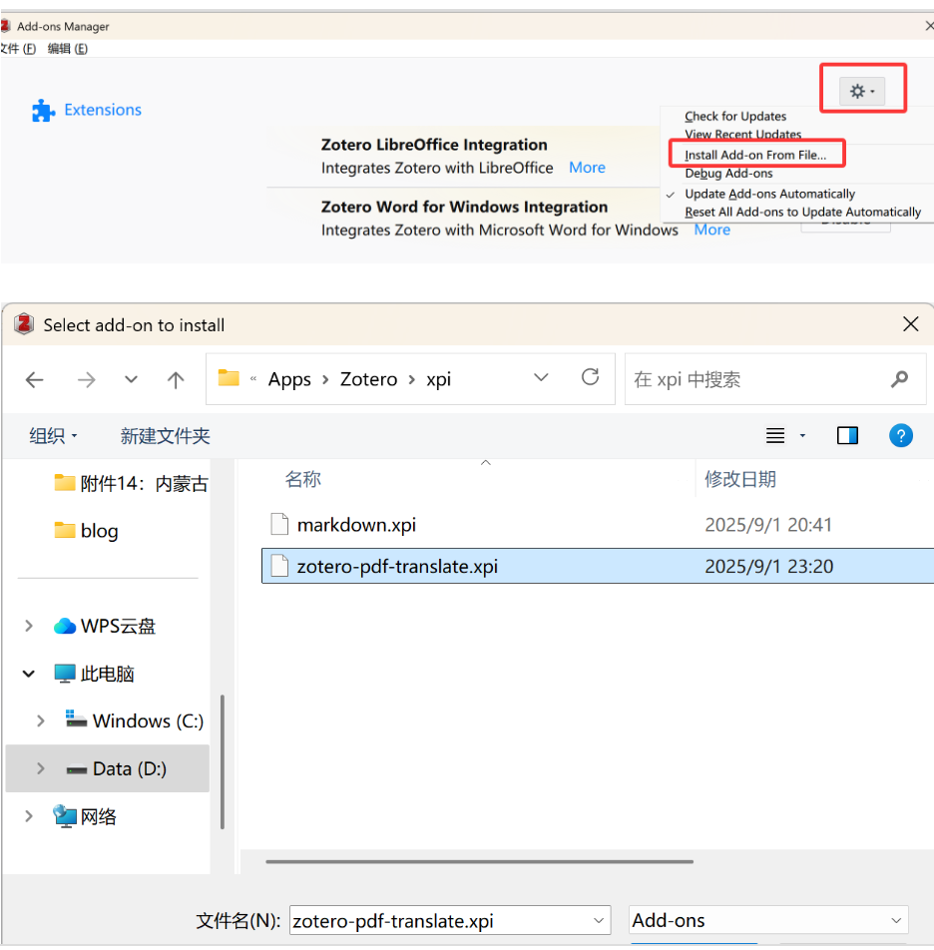Click the back navigation arrow

tap(35, 379)
